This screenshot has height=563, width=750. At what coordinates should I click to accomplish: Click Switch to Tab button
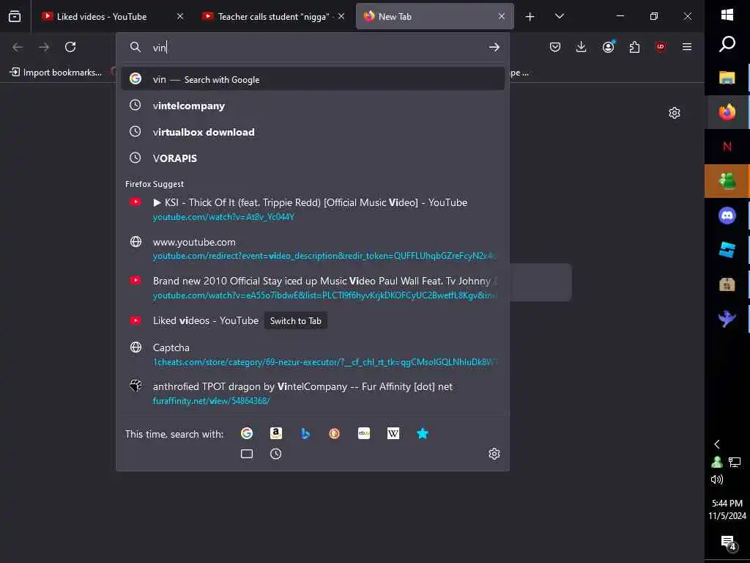pyautogui.click(x=296, y=321)
